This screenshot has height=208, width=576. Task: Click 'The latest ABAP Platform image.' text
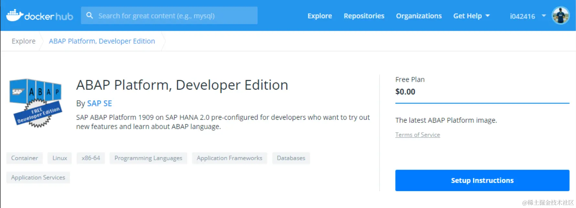[x=446, y=120]
